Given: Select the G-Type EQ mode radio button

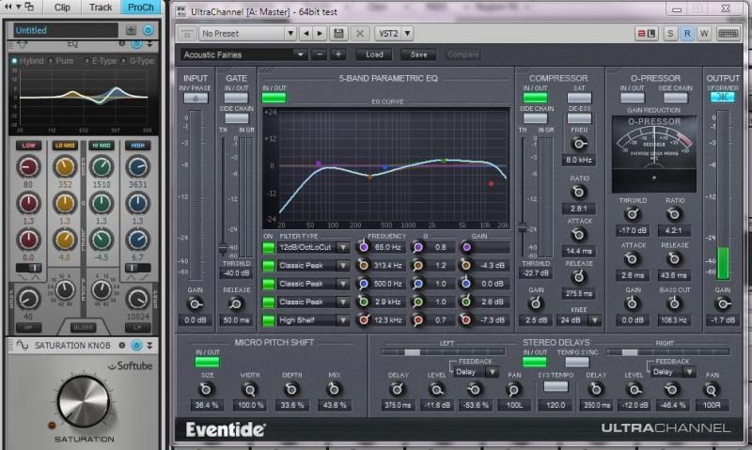Looking at the screenshot, I should click(124, 61).
